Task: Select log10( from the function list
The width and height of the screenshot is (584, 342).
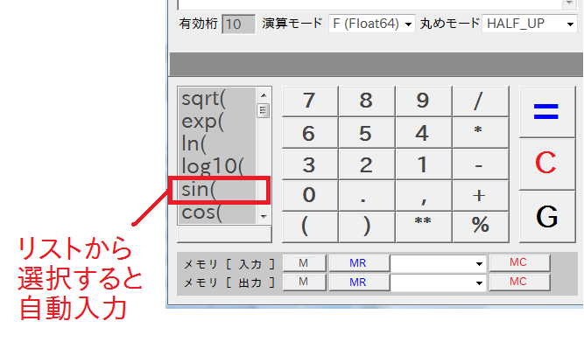Action: click(218, 166)
